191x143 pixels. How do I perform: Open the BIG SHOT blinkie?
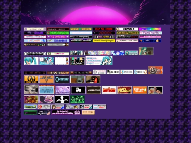click(x=104, y=37)
